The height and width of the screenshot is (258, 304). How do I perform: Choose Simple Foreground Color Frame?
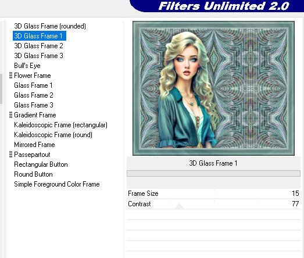coord(57,184)
